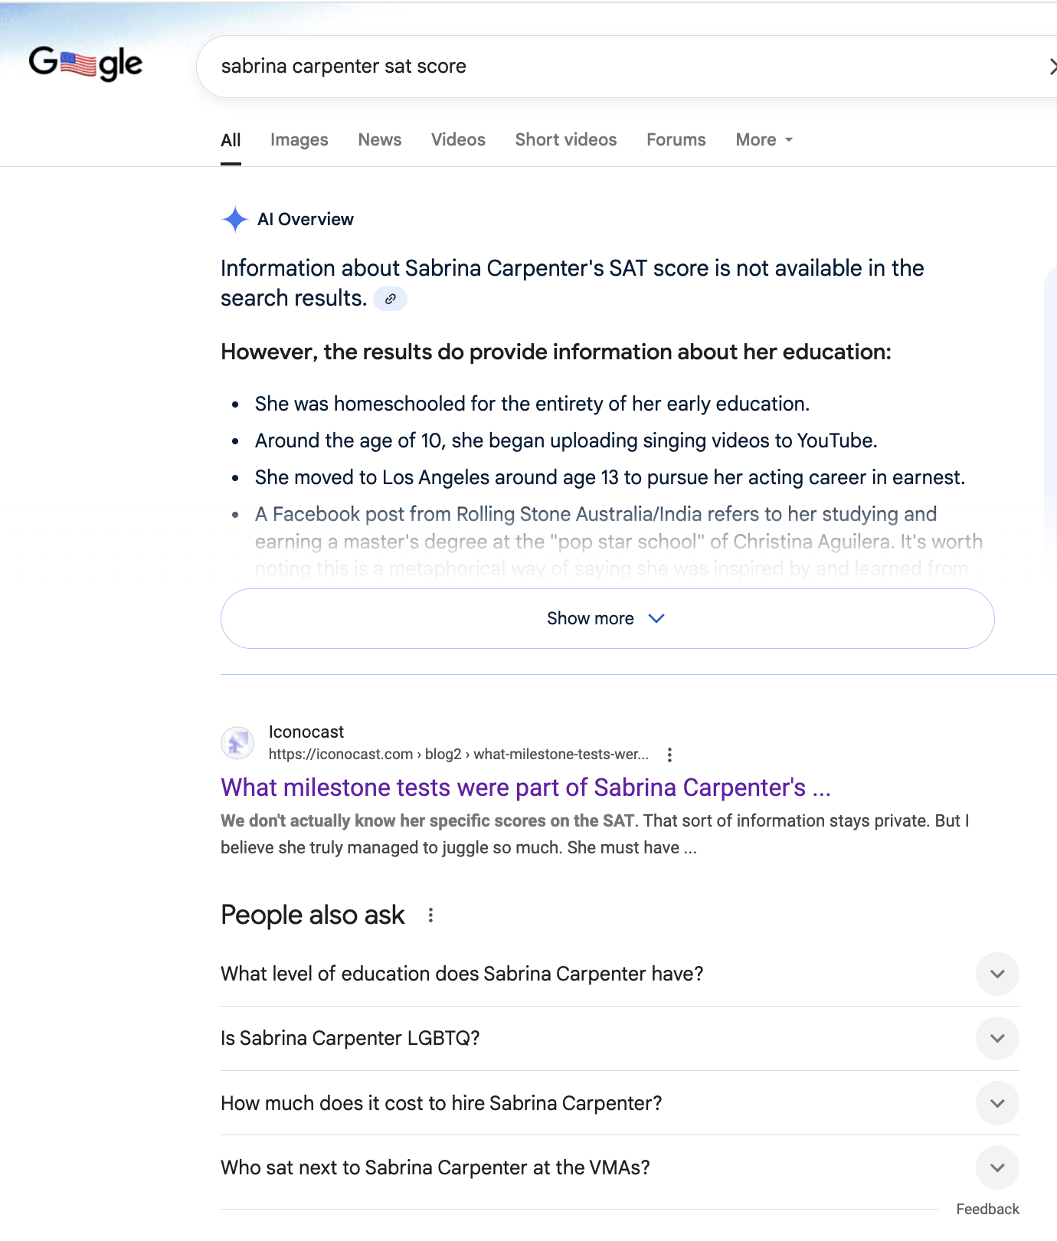Switch to the News tab
Viewport: 1057px width, 1241px height.
[x=380, y=140]
